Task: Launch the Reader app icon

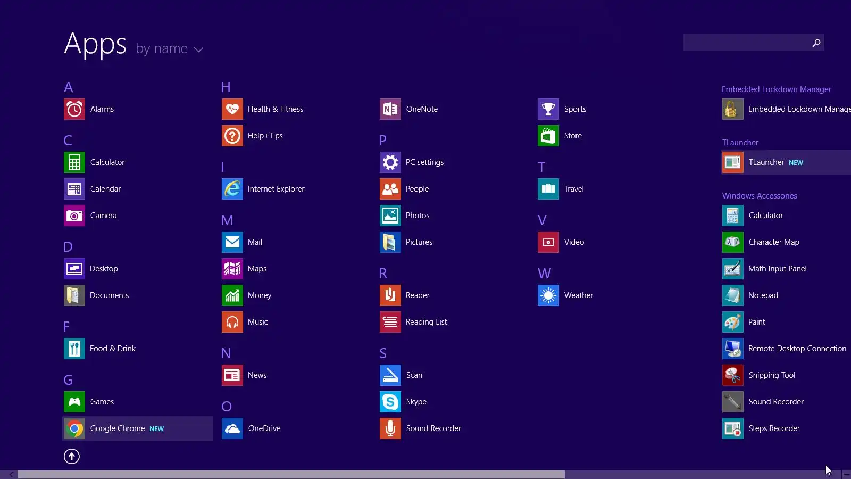Action: click(x=390, y=295)
